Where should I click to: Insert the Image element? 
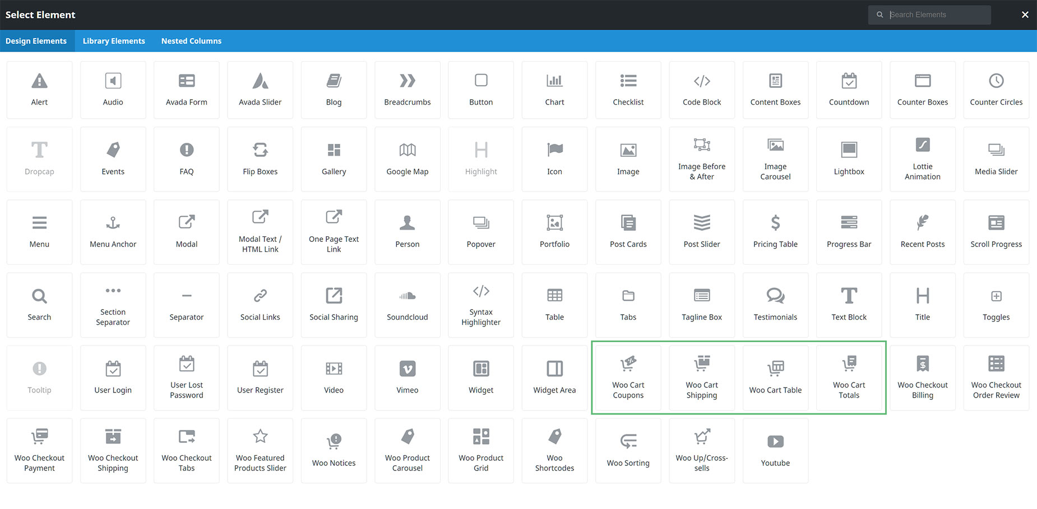628,159
